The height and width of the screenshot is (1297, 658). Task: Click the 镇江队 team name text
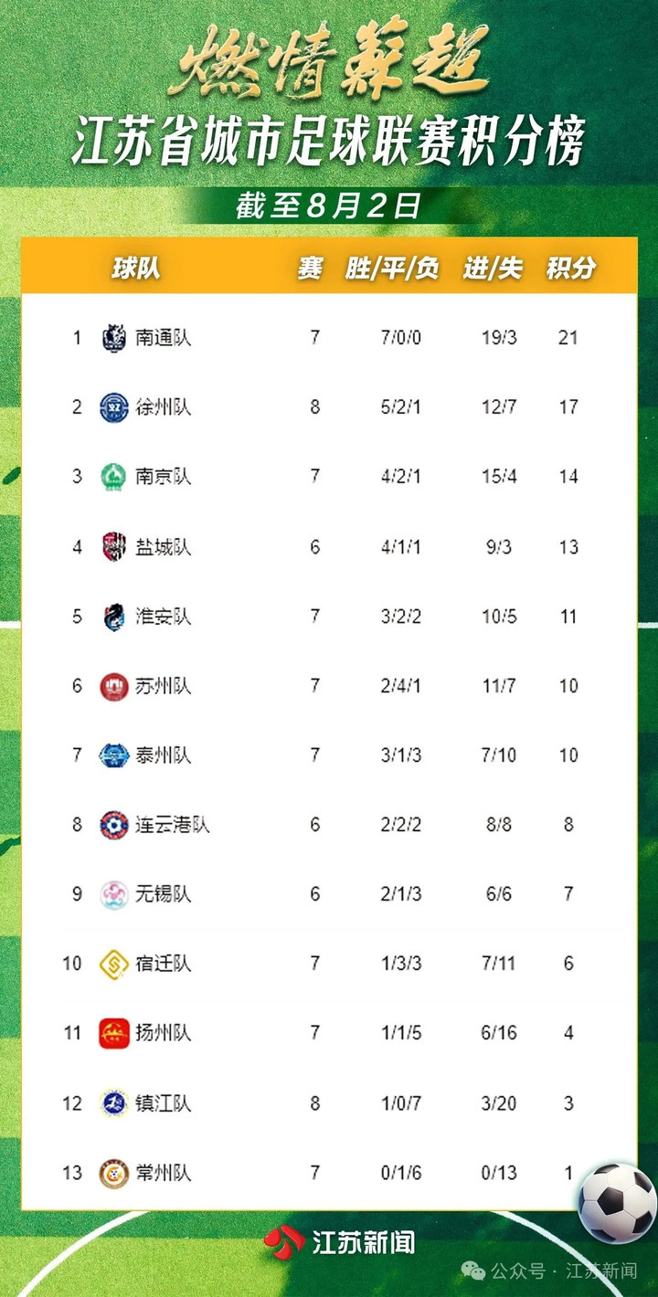164,1102
